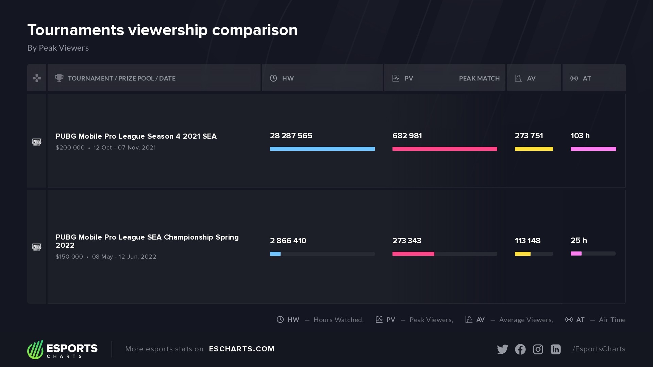The height and width of the screenshot is (367, 653).
Task: Click the /EsportsCharts handle text
Action: pos(599,349)
